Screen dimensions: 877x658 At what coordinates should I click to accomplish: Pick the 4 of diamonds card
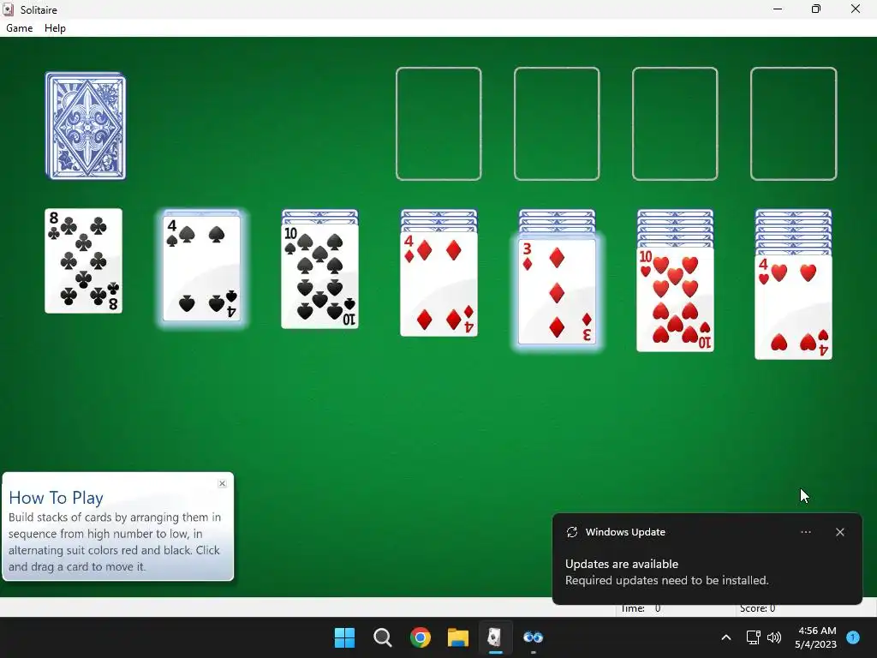tap(439, 284)
